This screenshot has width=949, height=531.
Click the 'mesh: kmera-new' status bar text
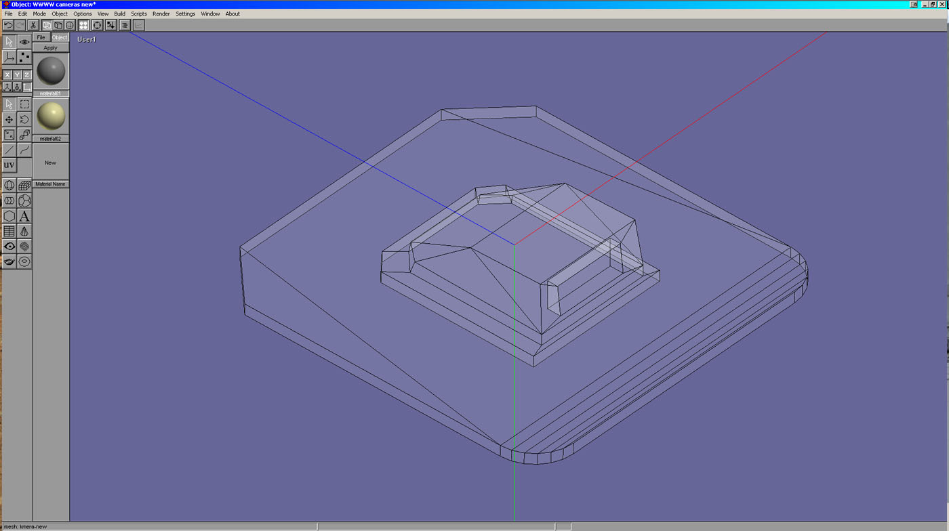[25, 526]
